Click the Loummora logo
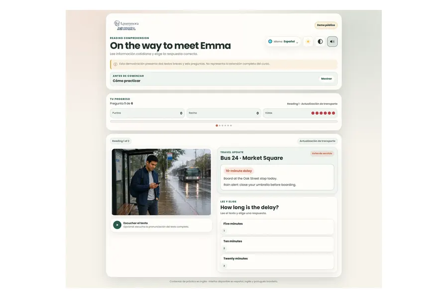This screenshot has height=298, width=448. point(126,25)
